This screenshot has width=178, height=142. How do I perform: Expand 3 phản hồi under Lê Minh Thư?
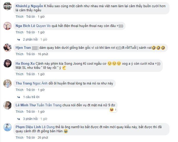pyautogui.click(x=30, y=119)
